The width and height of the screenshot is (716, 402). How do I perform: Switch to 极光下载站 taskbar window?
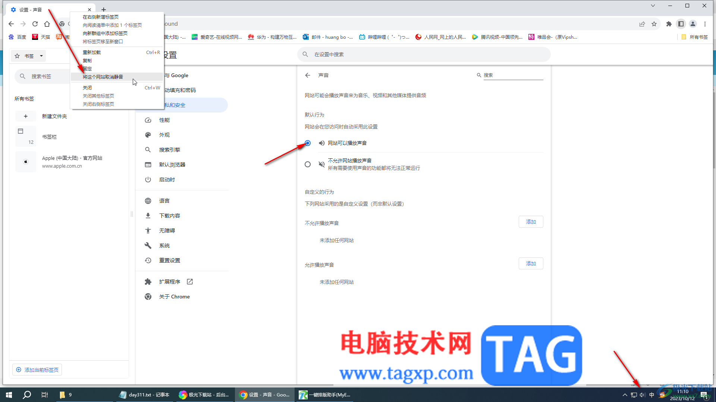click(204, 395)
